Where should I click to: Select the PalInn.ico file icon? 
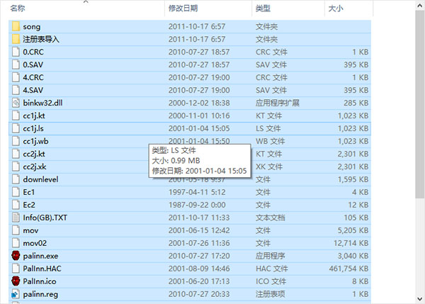pos(16,281)
